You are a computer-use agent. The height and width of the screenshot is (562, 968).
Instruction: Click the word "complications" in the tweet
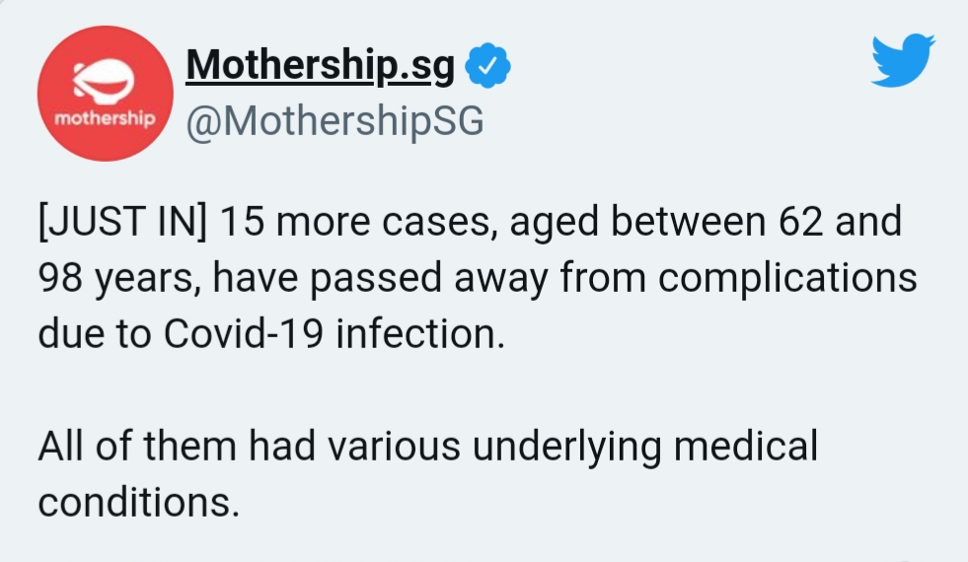point(787,279)
